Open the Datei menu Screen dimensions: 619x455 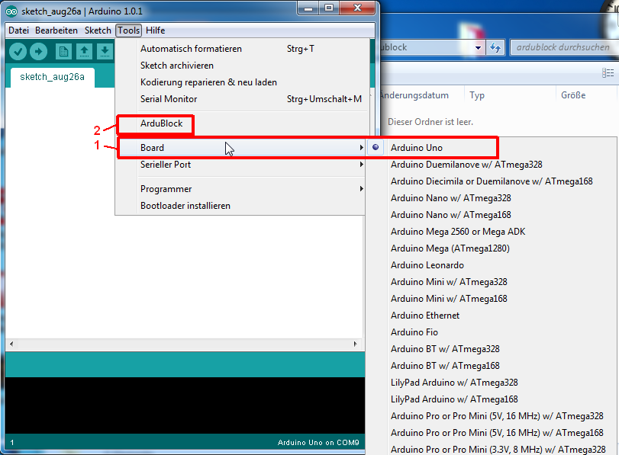tap(18, 30)
